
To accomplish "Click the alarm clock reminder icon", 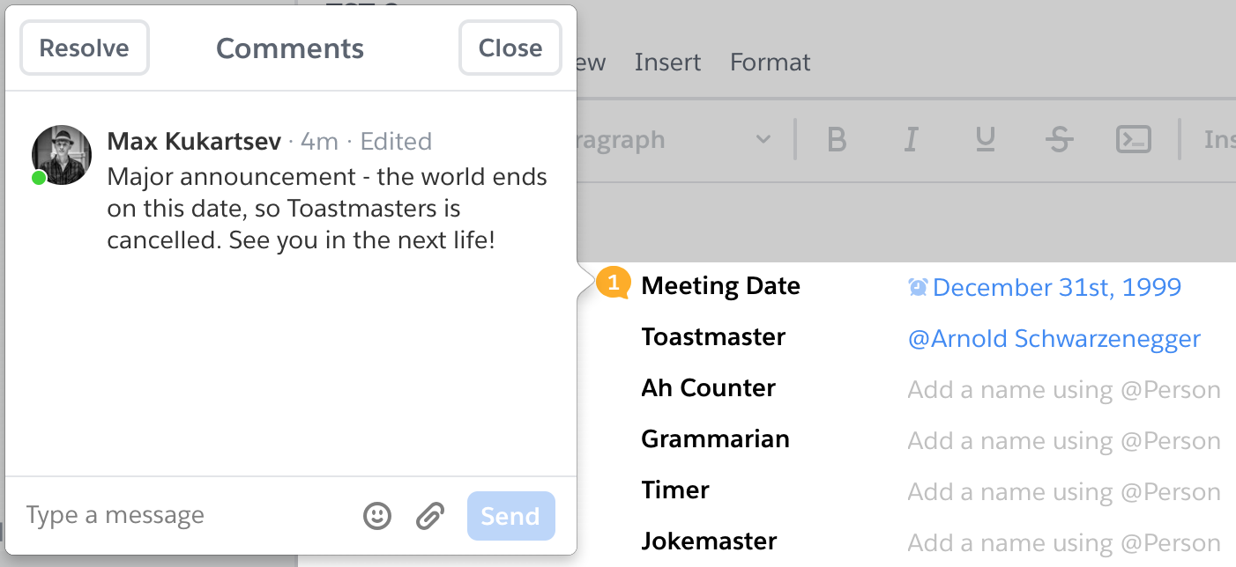I will tap(919, 287).
